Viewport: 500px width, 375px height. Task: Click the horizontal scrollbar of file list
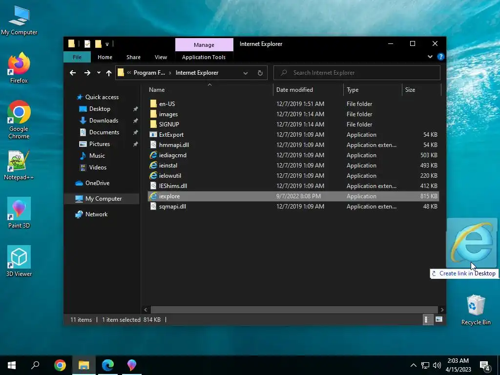click(x=294, y=310)
